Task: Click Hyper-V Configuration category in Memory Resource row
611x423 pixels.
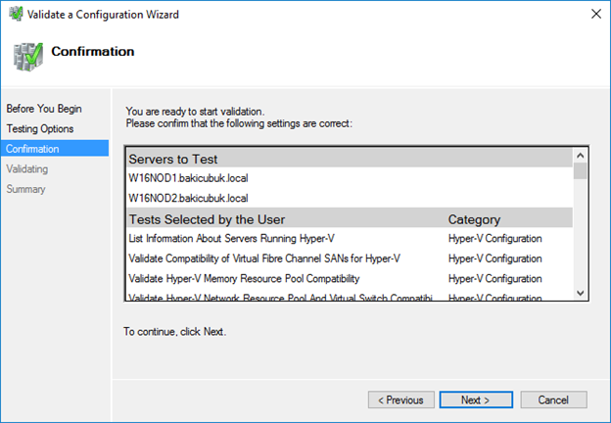Action: (494, 278)
